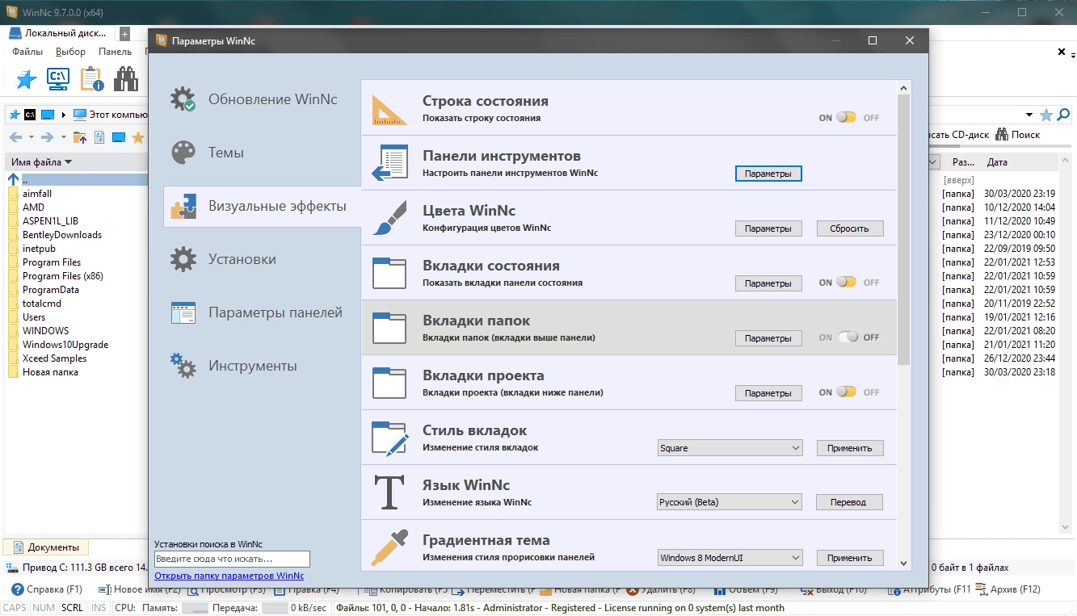Click folder-up arrow icon in navigation bar

(x=79, y=137)
